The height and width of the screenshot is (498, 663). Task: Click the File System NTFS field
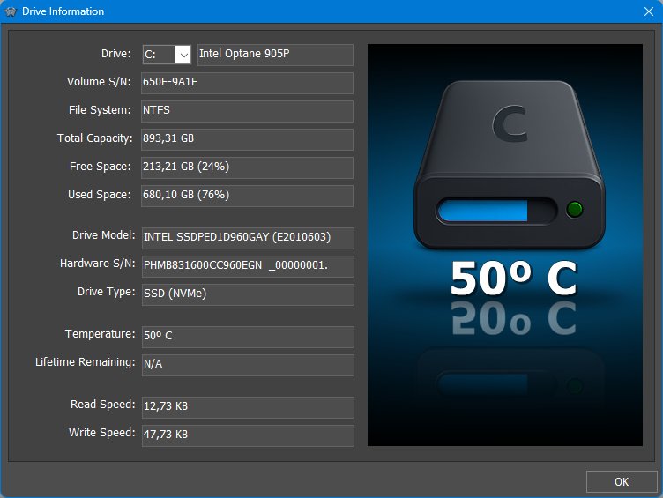tap(247, 111)
